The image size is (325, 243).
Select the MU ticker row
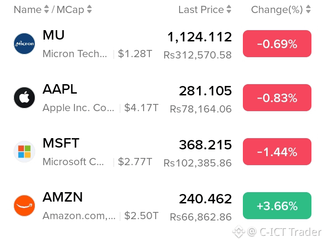[162, 44]
